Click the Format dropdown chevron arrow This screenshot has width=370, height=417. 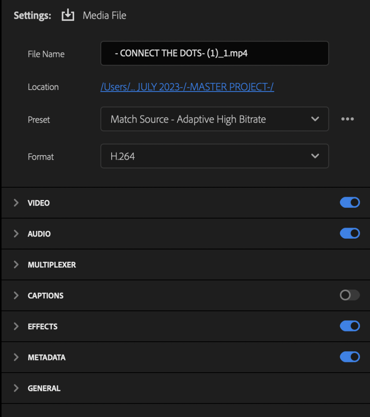point(315,156)
